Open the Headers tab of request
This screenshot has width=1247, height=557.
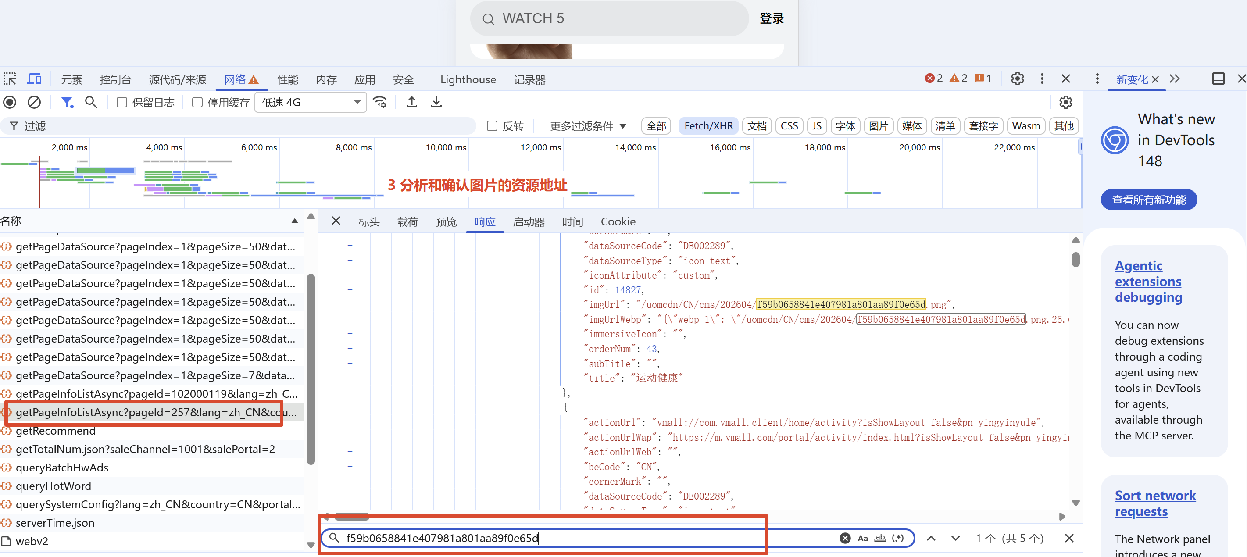click(x=369, y=221)
